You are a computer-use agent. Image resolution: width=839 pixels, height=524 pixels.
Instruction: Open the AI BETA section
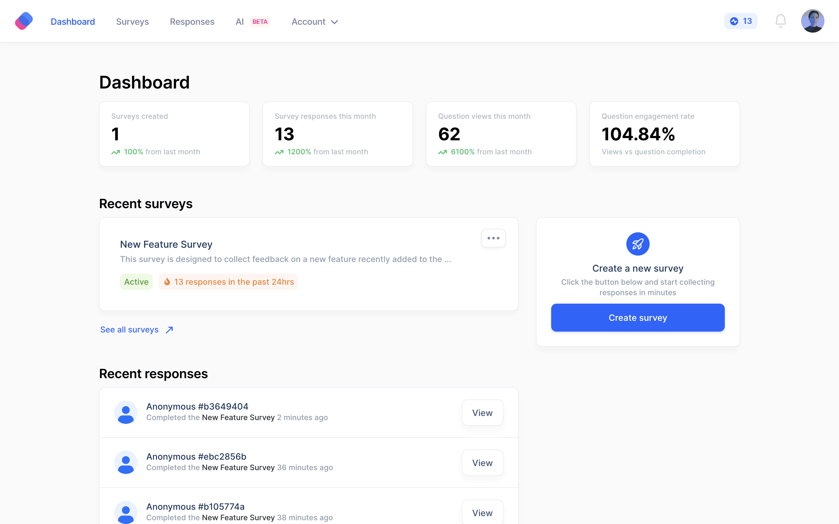[252, 22]
